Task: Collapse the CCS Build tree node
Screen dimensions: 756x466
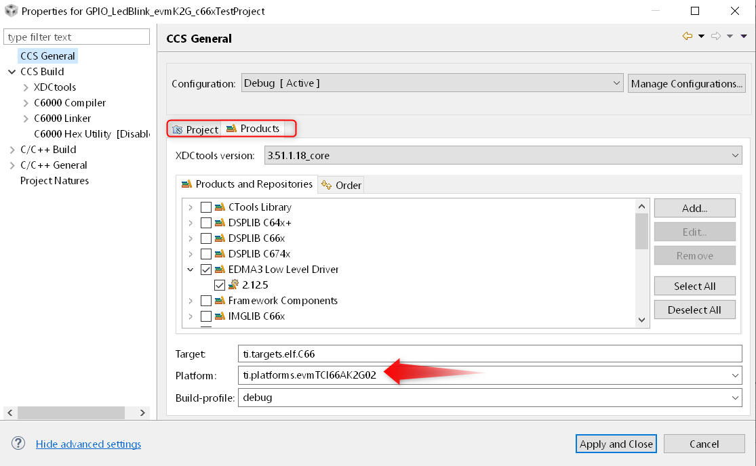Action: [x=12, y=72]
